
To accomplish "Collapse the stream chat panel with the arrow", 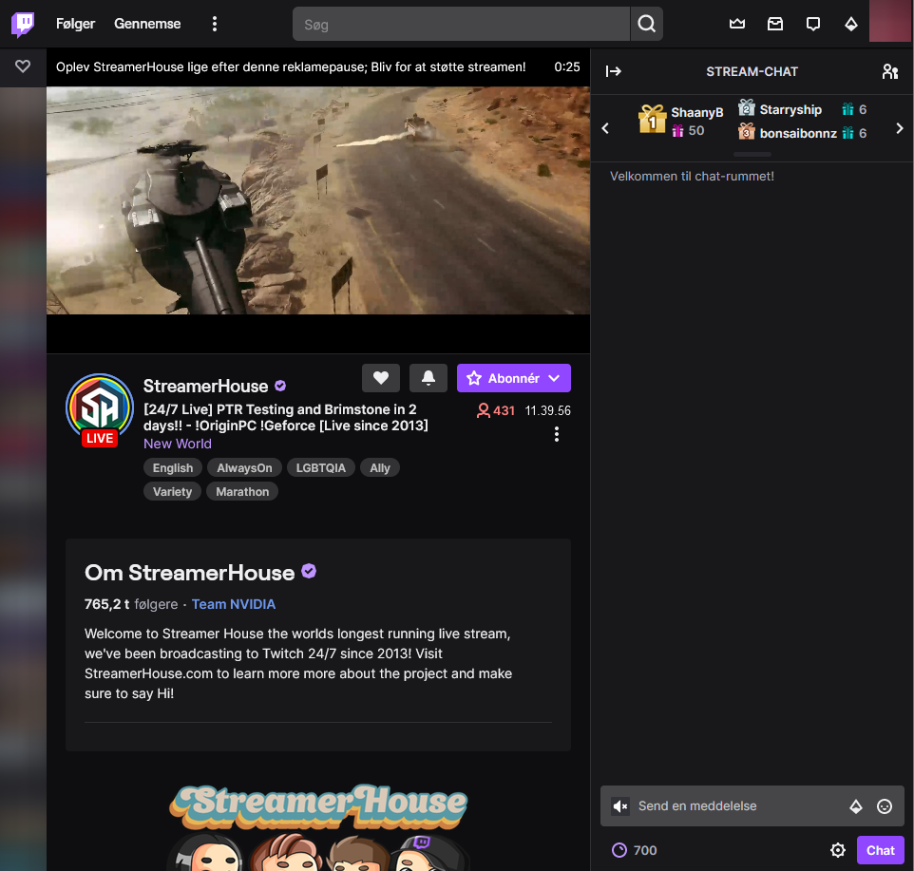I will (613, 70).
